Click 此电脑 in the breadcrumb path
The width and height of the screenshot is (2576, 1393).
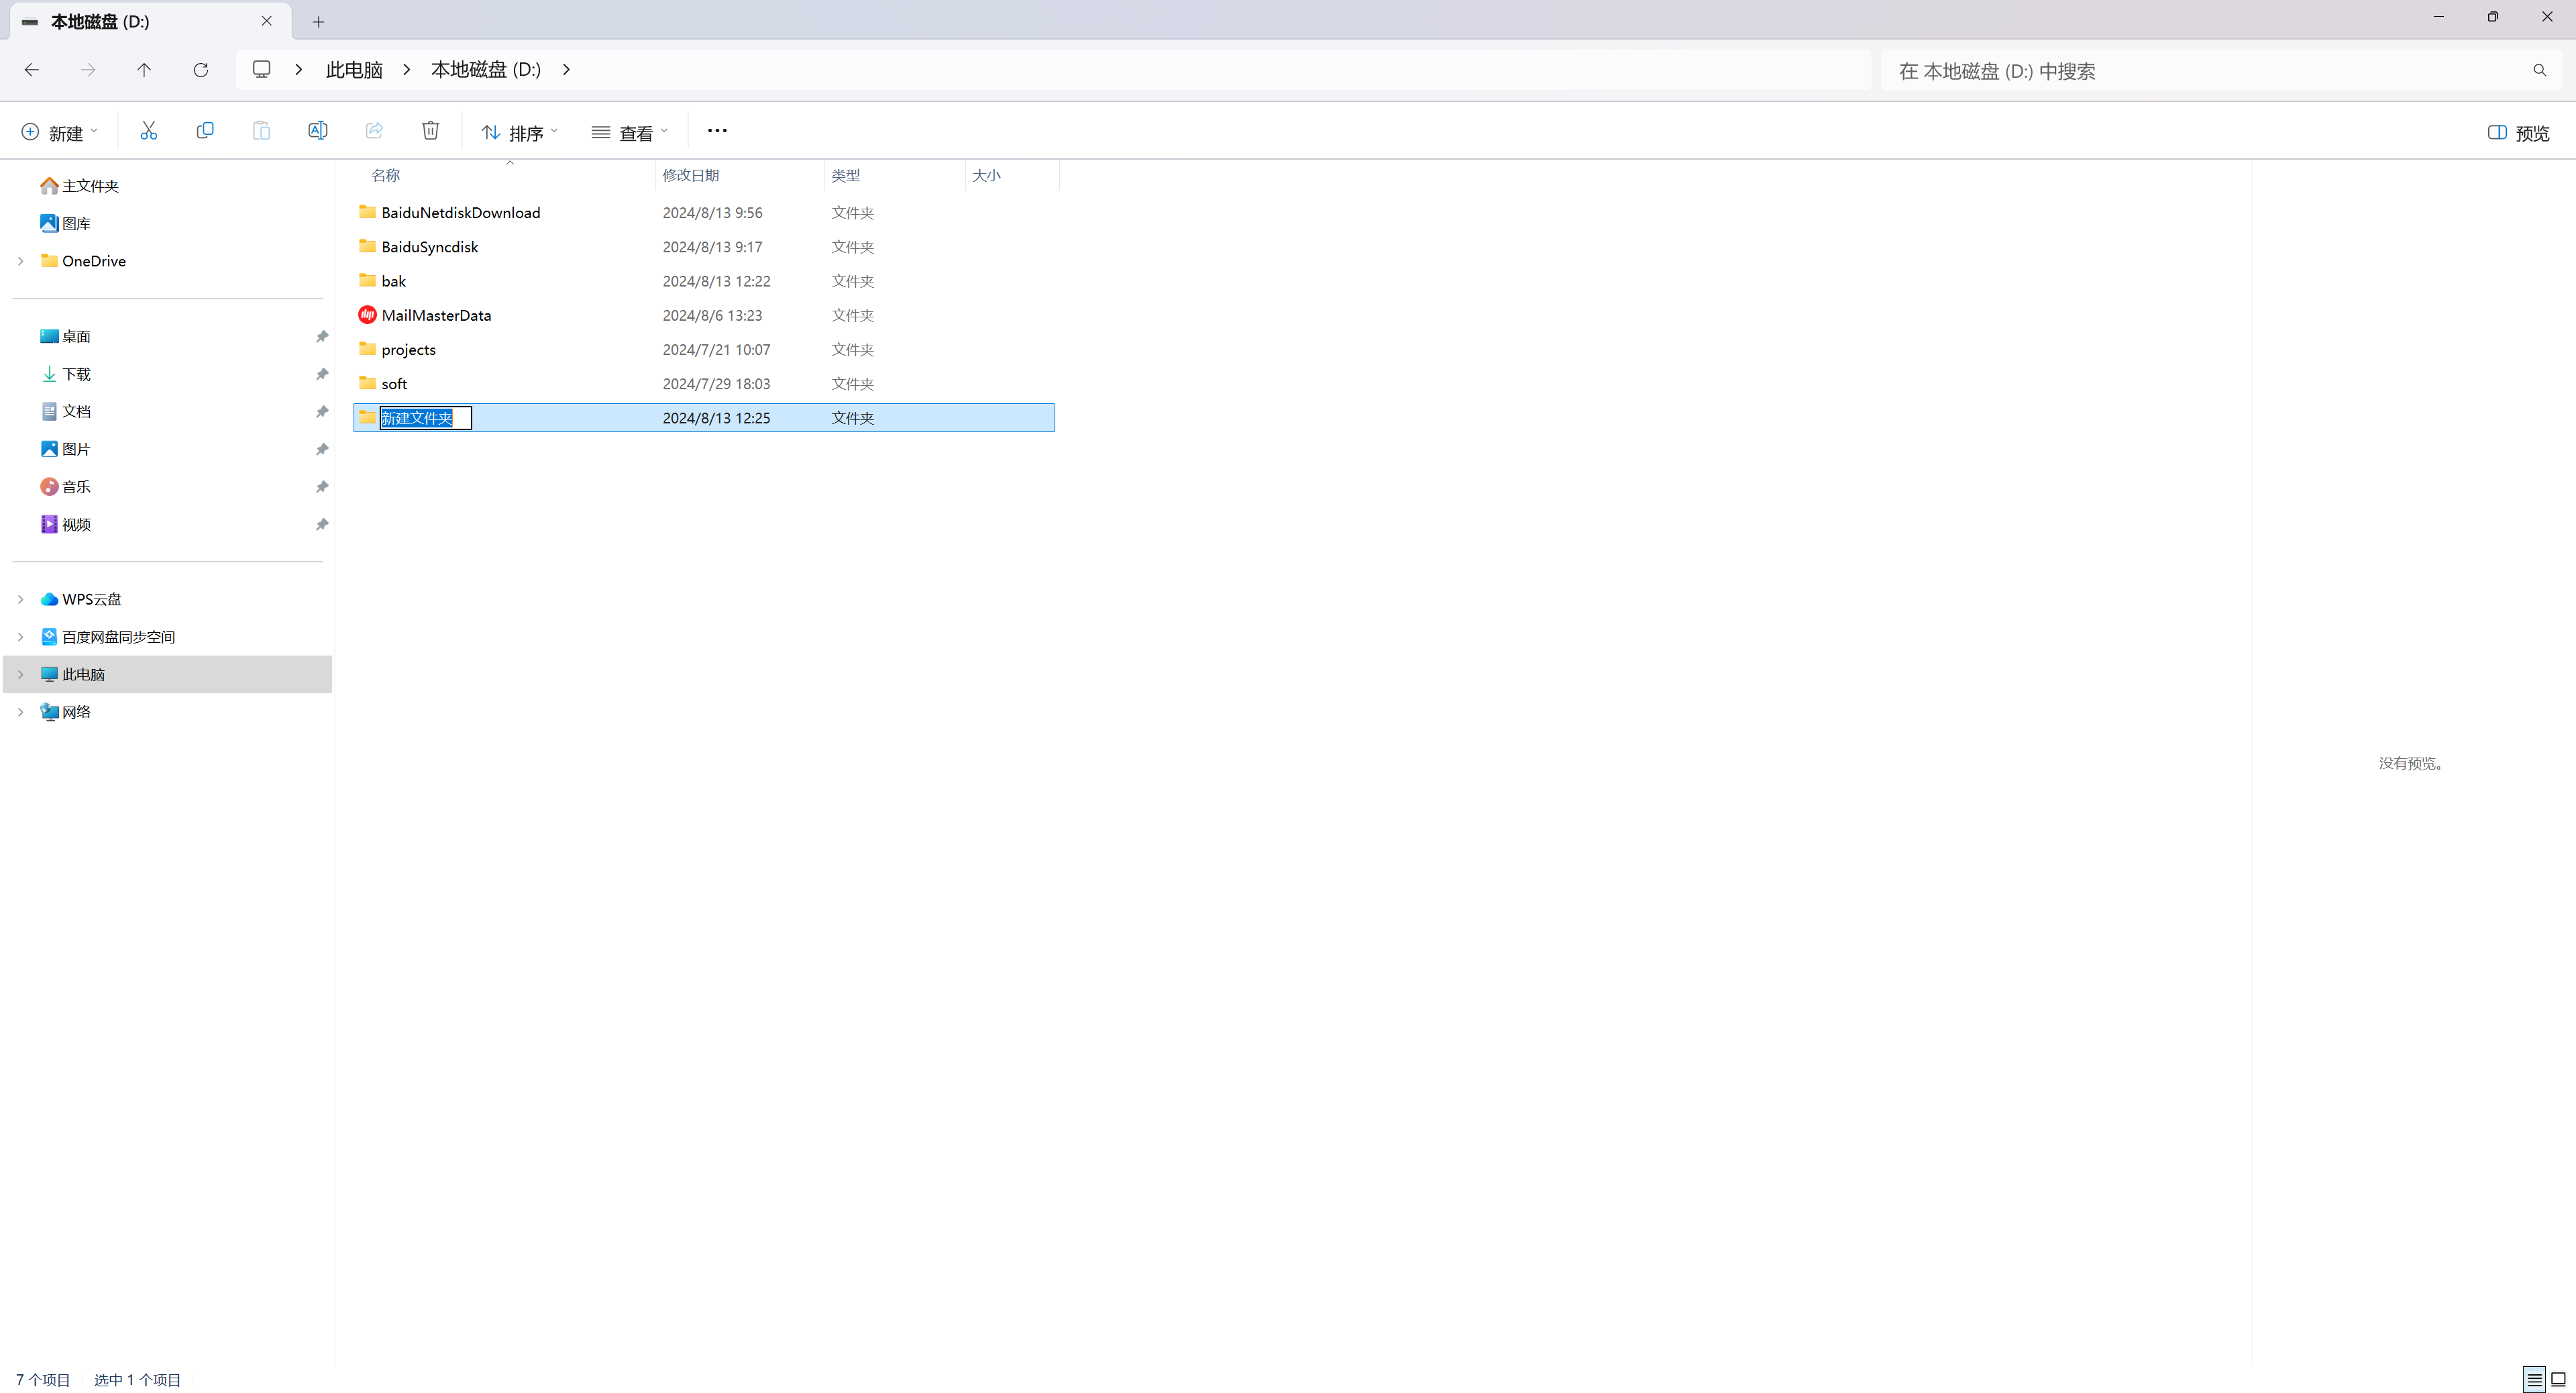point(354,70)
